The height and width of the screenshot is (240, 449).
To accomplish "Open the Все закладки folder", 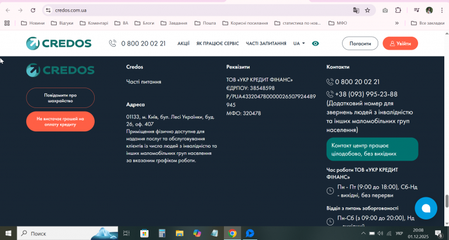I will pyautogui.click(x=427, y=23).
